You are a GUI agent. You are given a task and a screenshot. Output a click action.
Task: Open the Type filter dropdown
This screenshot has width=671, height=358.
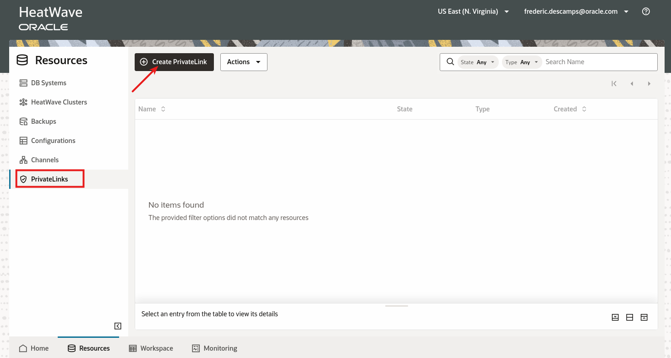[522, 62]
